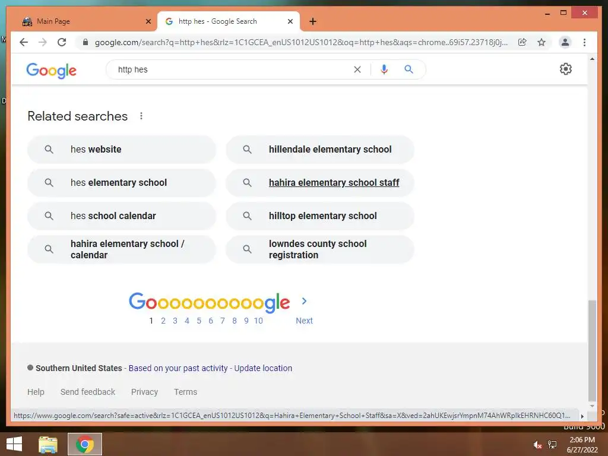Share this page from the address bar
The width and height of the screenshot is (608, 456).
[522, 42]
